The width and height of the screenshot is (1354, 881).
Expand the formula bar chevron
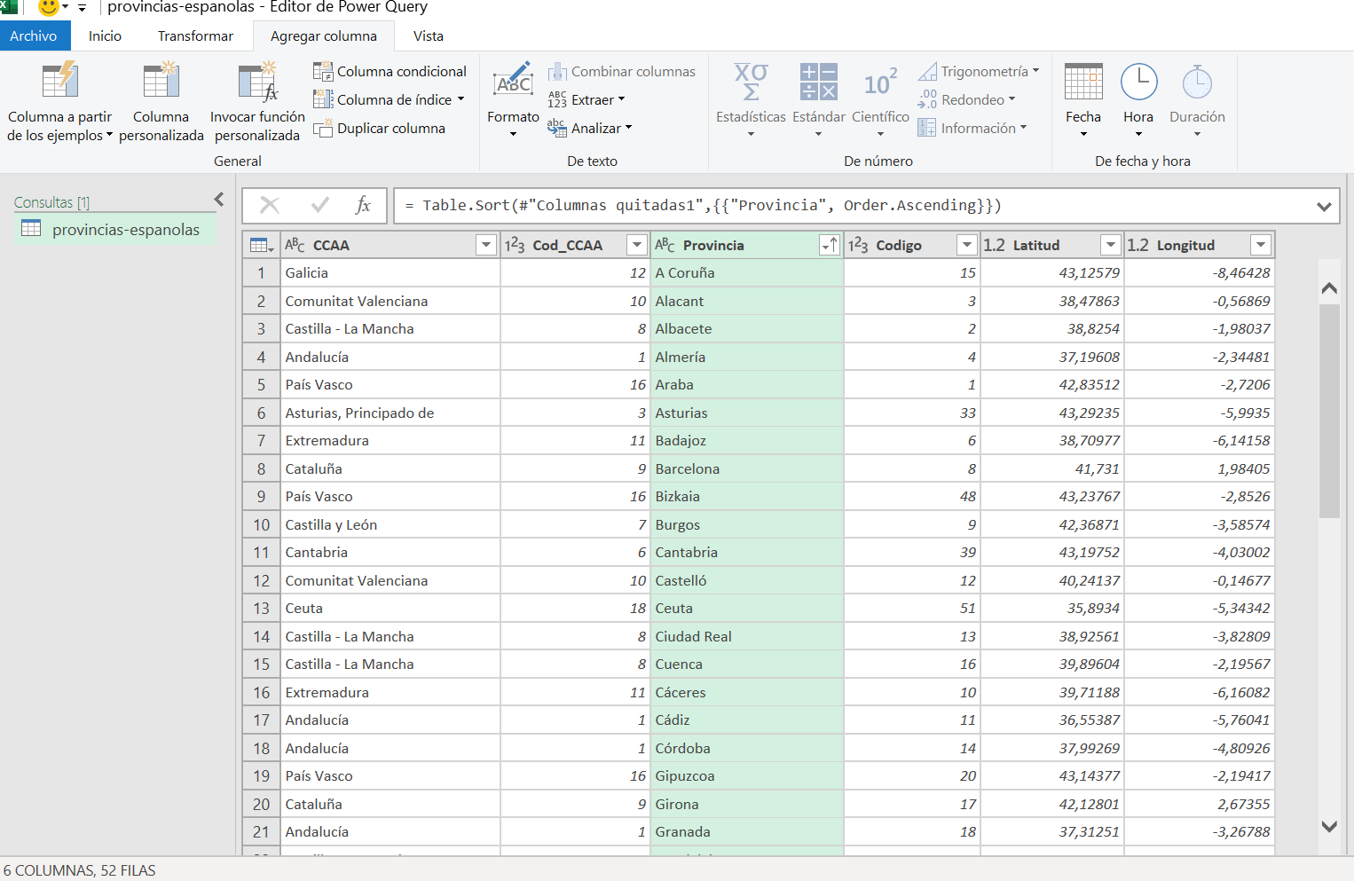point(1324,207)
